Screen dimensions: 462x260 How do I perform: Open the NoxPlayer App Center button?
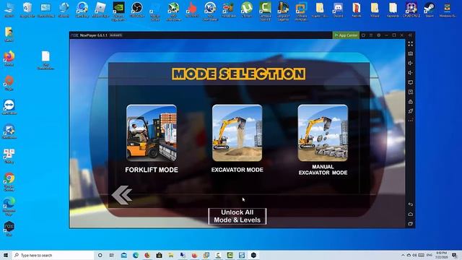pyautogui.click(x=346, y=35)
